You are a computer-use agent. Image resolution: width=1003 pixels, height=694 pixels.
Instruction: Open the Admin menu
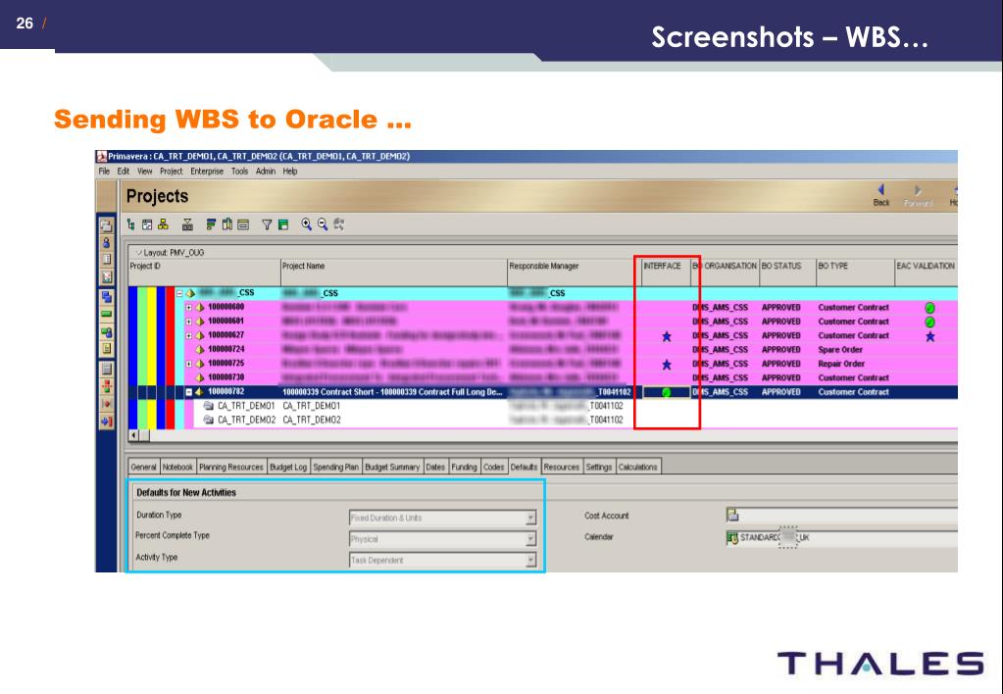(x=266, y=172)
